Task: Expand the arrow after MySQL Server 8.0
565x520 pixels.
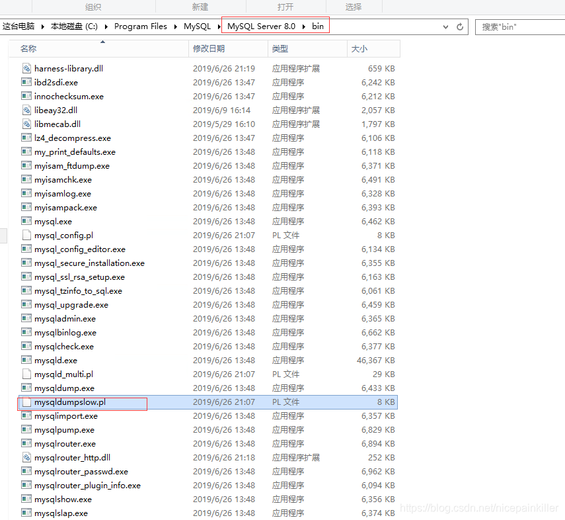Action: click(304, 26)
